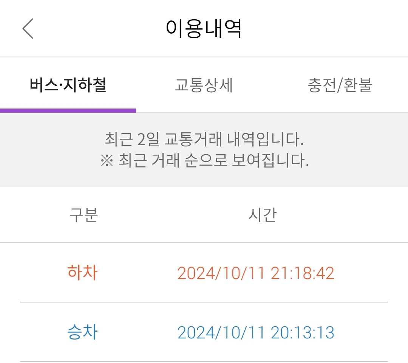Tap the back arrow icon
Image resolution: width=408 pixels, height=363 pixels.
tap(28, 29)
